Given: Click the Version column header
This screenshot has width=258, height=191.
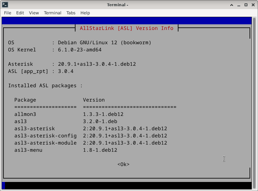Looking at the screenshot, I should [x=94, y=100].
